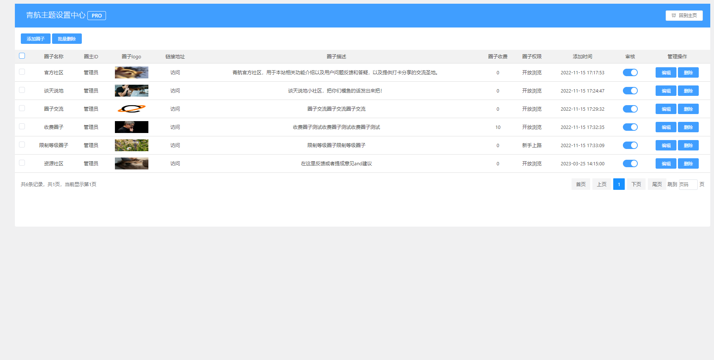Disable the 审核 switch for 资源社区
714x360 pixels.
630,163
